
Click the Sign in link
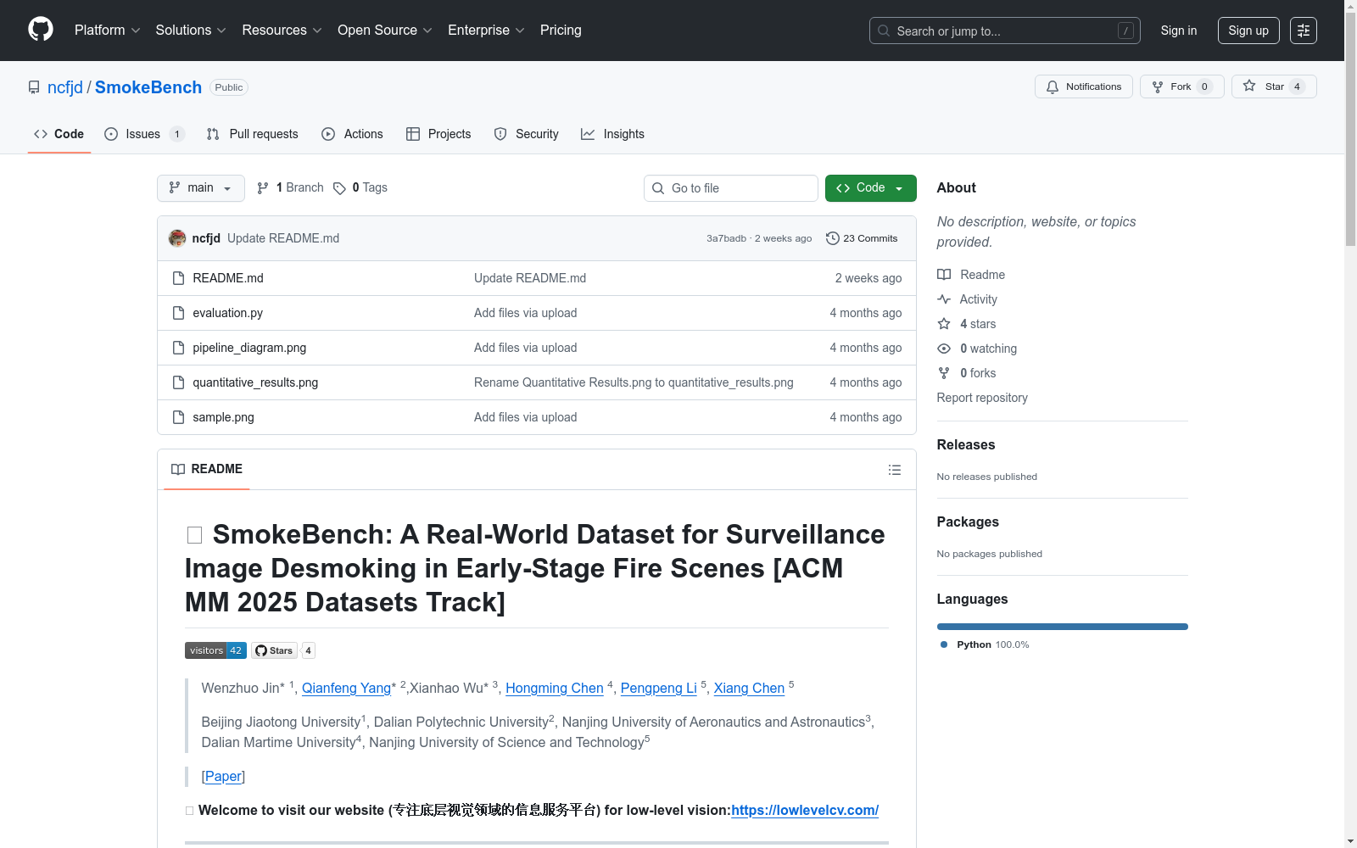[1179, 31]
